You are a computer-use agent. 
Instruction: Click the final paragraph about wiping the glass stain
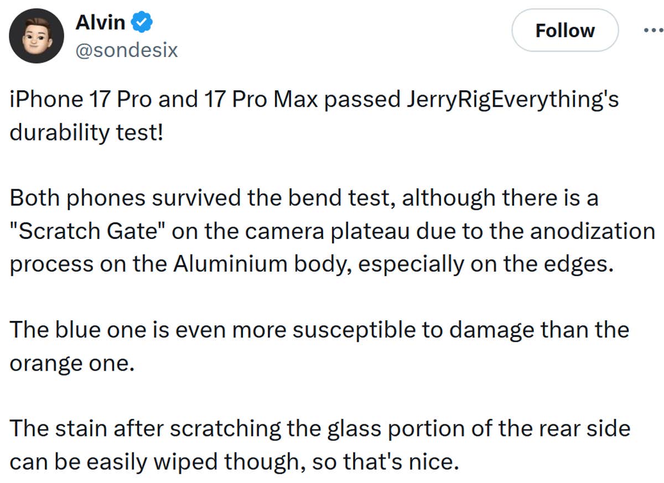coord(319,444)
